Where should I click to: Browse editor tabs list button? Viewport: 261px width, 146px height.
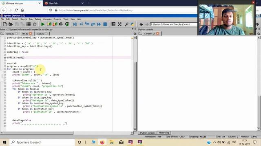2,34
